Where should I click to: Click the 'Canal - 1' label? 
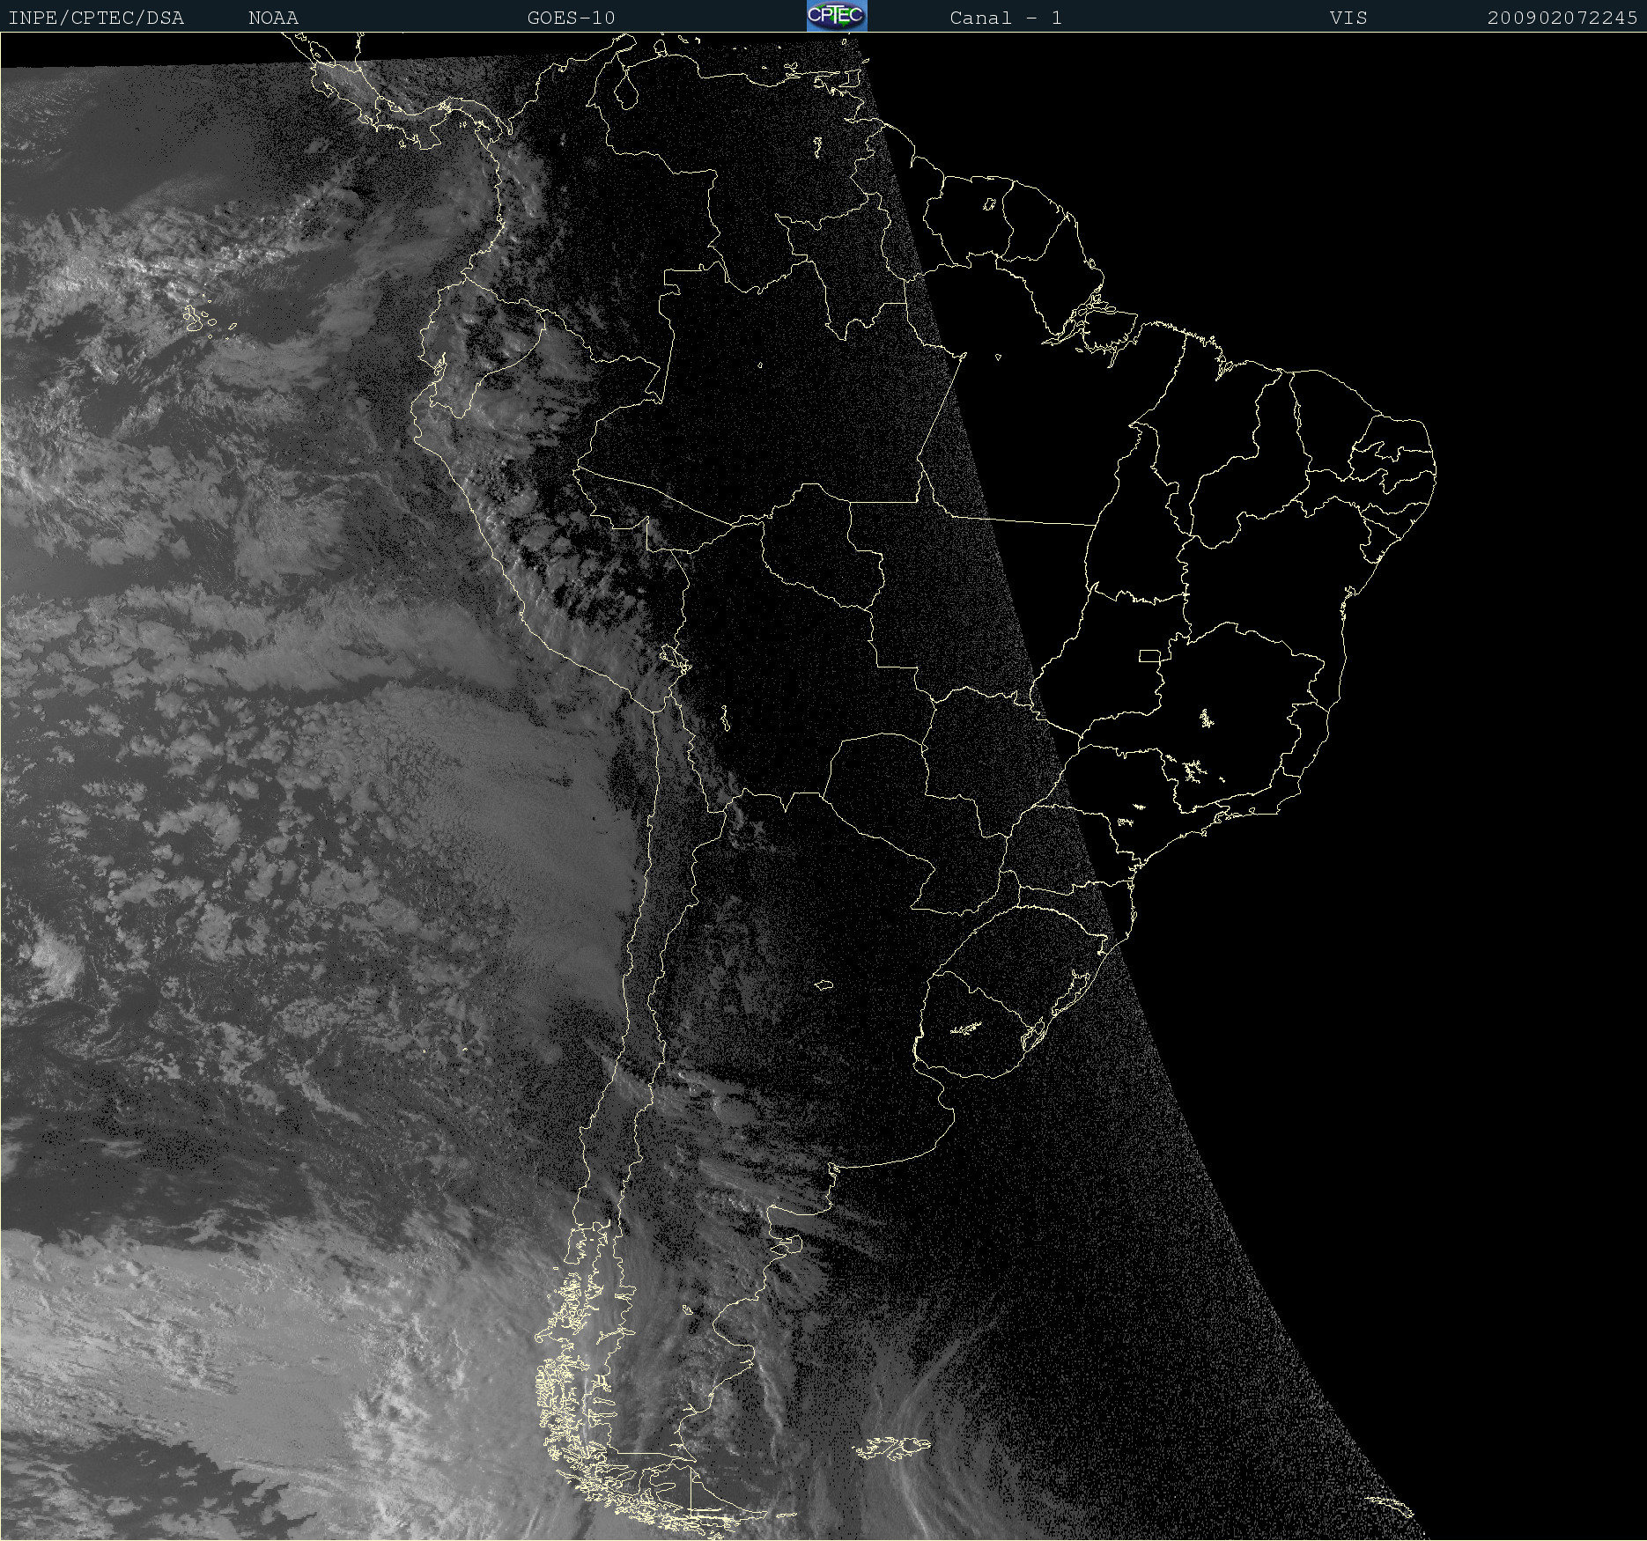pyautogui.click(x=1006, y=18)
